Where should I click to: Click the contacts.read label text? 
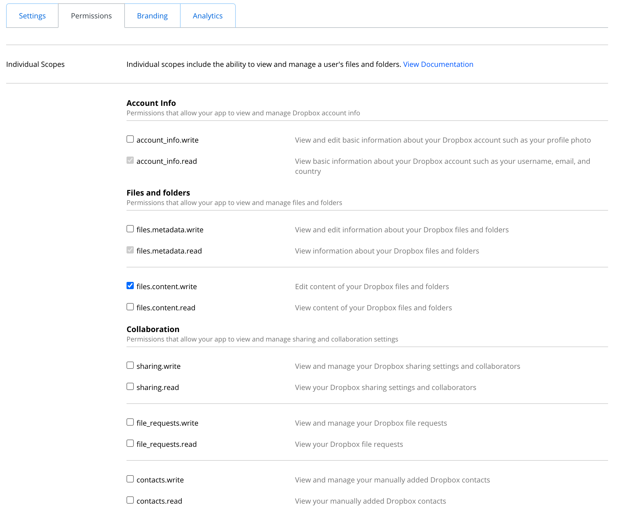(x=159, y=501)
